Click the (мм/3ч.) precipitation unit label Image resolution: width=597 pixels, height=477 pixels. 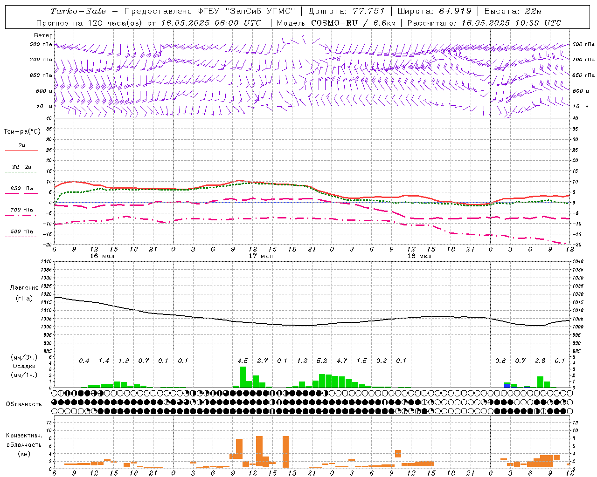click(24, 357)
